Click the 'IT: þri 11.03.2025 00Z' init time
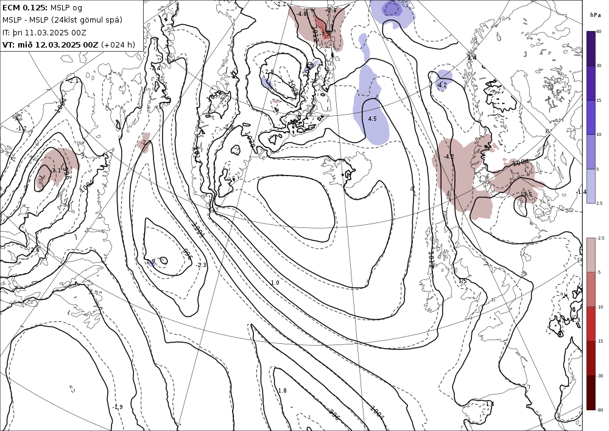609x431 pixels. tap(44, 33)
